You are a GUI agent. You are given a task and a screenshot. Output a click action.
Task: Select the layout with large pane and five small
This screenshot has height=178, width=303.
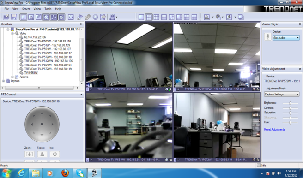[x=171, y=17]
